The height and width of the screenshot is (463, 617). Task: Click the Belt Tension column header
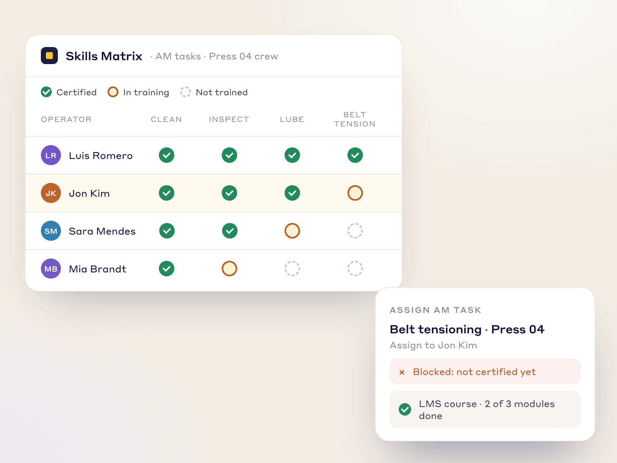pyautogui.click(x=355, y=119)
